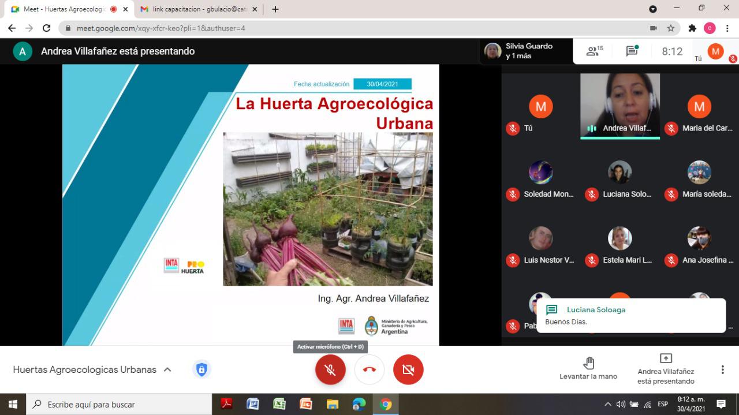The image size is (739, 415).
Task: Click the red hang up call button
Action: tap(369, 369)
